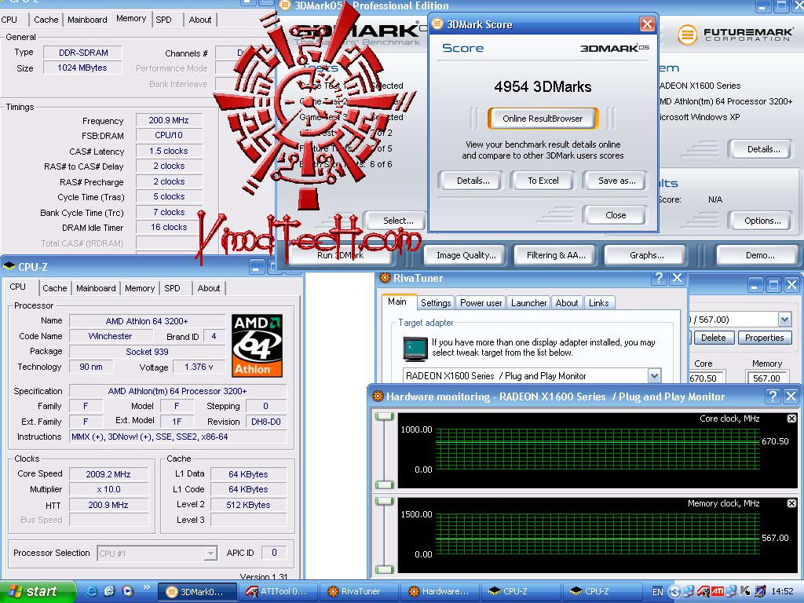Adjust the Core clock graph vertical slider
This screenshot has width=804, height=603.
(x=385, y=451)
